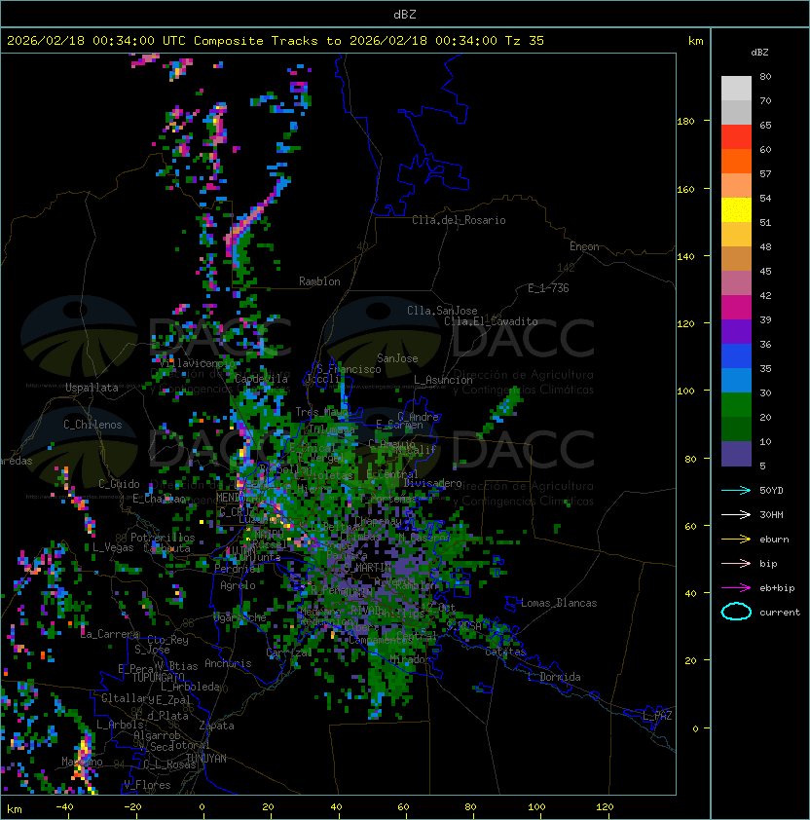Select the mauve 42-45 dBZ swatch
The image size is (810, 820).
point(736,283)
